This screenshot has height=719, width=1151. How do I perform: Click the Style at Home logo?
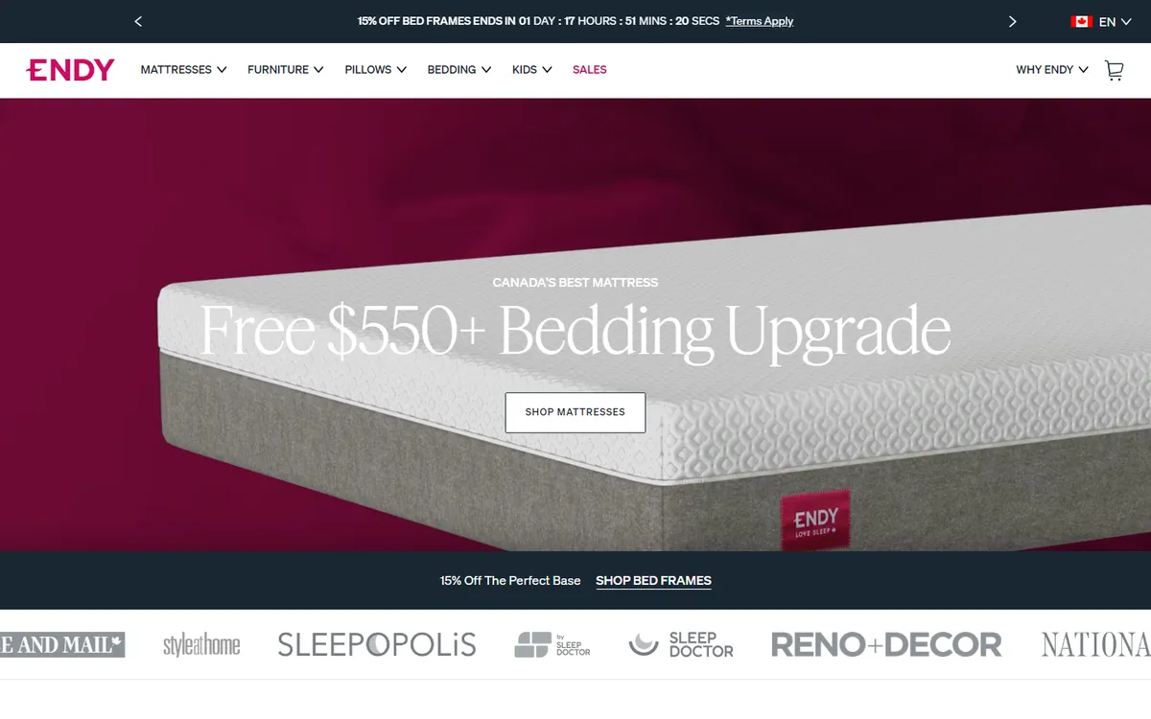click(x=201, y=644)
